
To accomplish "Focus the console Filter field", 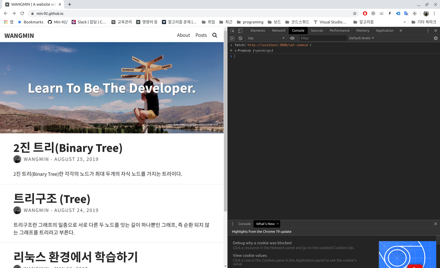I will [x=323, y=38].
